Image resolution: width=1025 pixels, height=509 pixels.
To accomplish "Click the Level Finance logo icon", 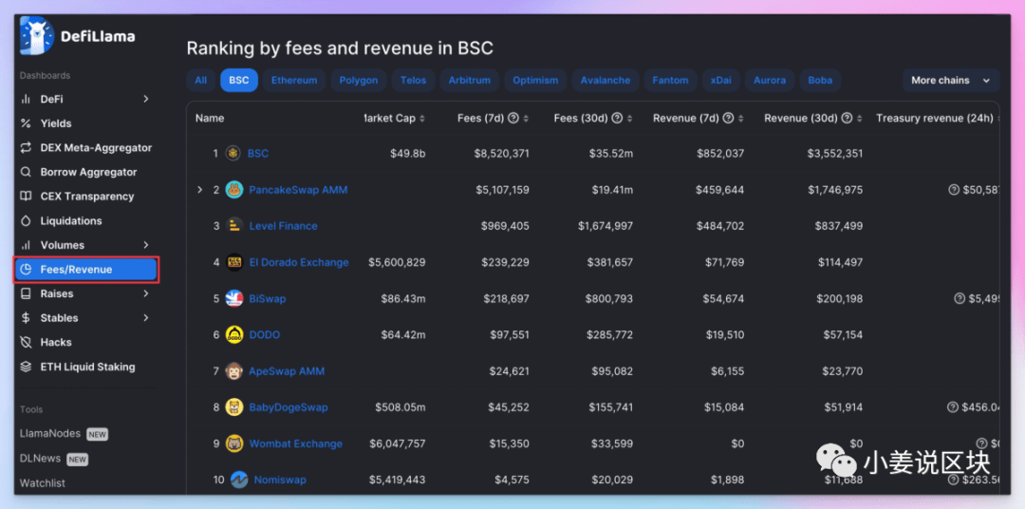I will [x=234, y=226].
